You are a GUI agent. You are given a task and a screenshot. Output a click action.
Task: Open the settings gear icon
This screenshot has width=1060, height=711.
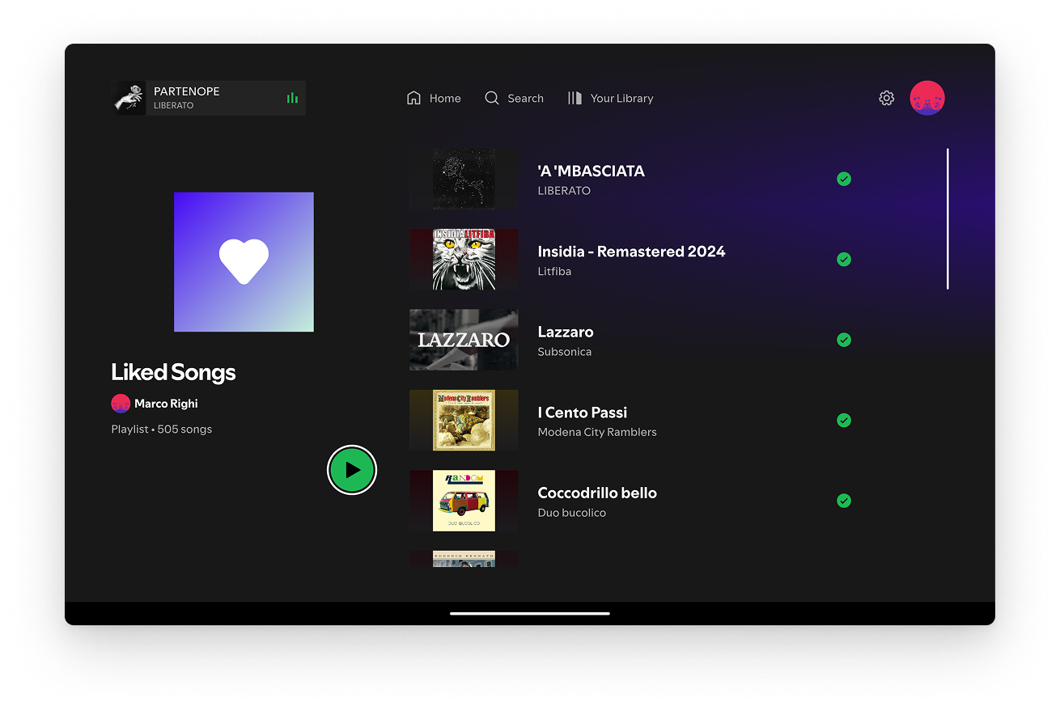click(x=887, y=98)
